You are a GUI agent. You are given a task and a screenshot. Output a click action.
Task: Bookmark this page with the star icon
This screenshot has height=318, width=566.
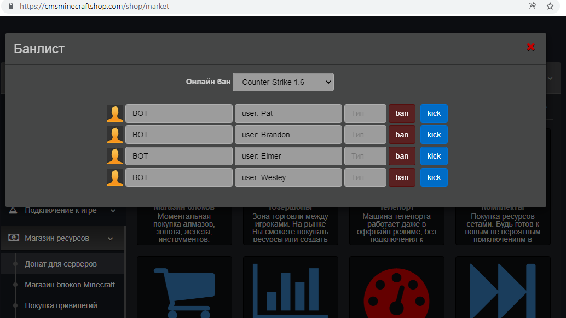point(550,6)
